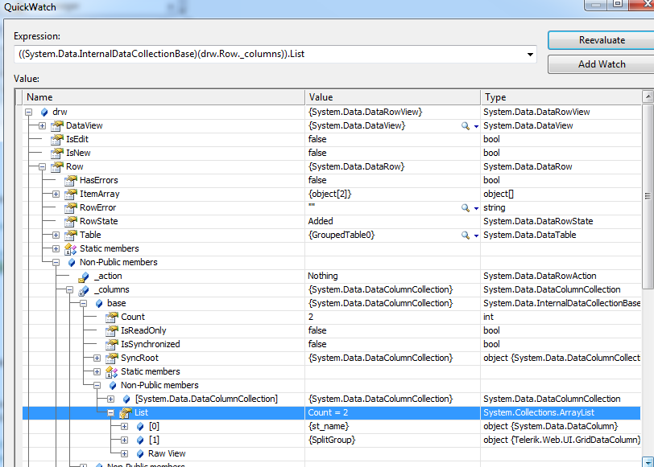Click the Static members icon under Row
The image size is (654, 467).
tap(70, 248)
